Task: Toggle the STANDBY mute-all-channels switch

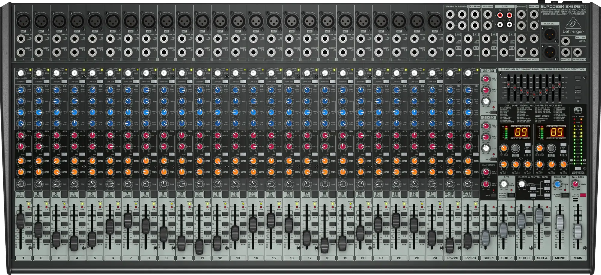Action: coord(511,195)
